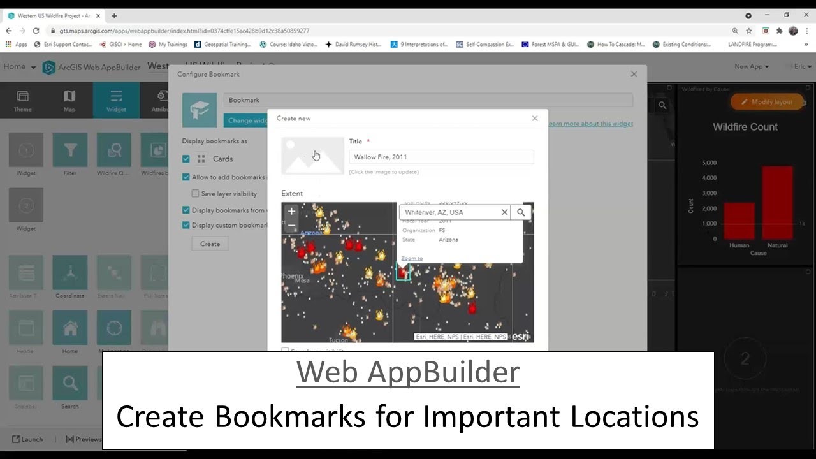Screen dimensions: 816x459
Task: Open the Apps bookmarks shortcut
Action: pos(17,45)
